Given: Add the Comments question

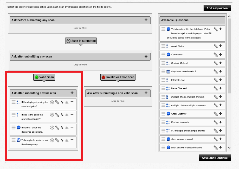Looking at the screenshot, I should tap(221, 54).
